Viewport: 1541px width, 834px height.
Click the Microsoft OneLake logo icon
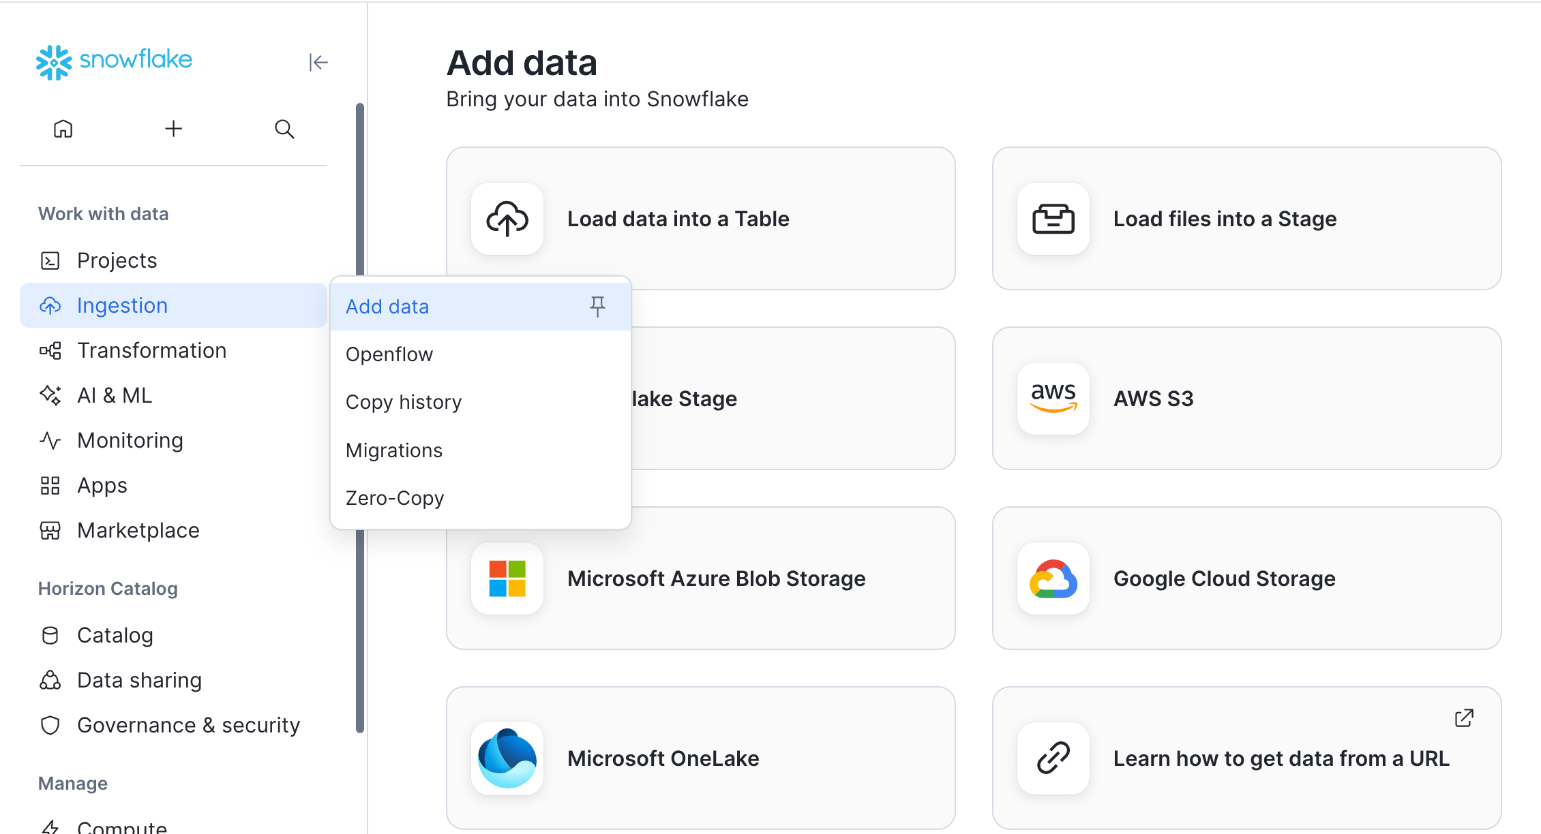[x=507, y=758]
